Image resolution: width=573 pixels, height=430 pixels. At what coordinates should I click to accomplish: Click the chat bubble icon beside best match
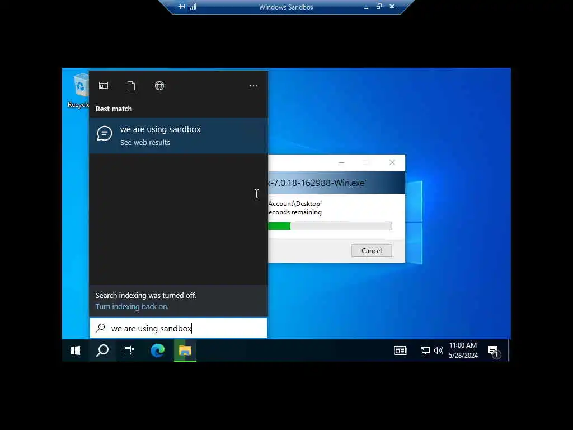click(105, 133)
